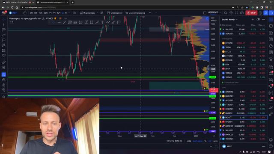Expand the timeframe list dropdown arrow
Screen dimensions: 274x154
[69, 13]
